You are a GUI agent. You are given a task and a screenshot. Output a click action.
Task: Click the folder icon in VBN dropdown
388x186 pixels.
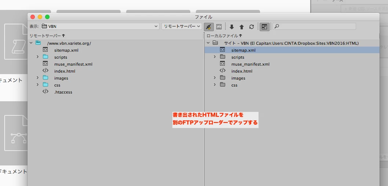[44, 26]
